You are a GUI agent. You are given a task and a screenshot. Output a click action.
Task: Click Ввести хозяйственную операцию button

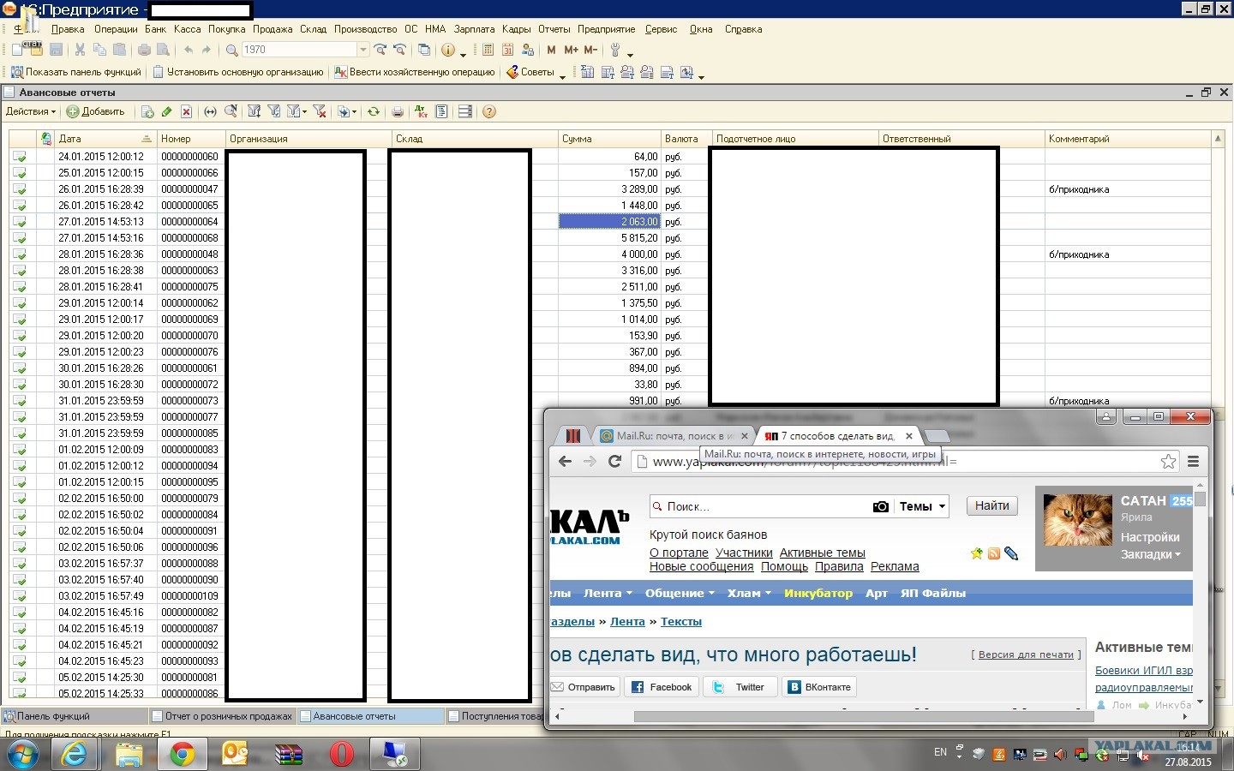415,72
